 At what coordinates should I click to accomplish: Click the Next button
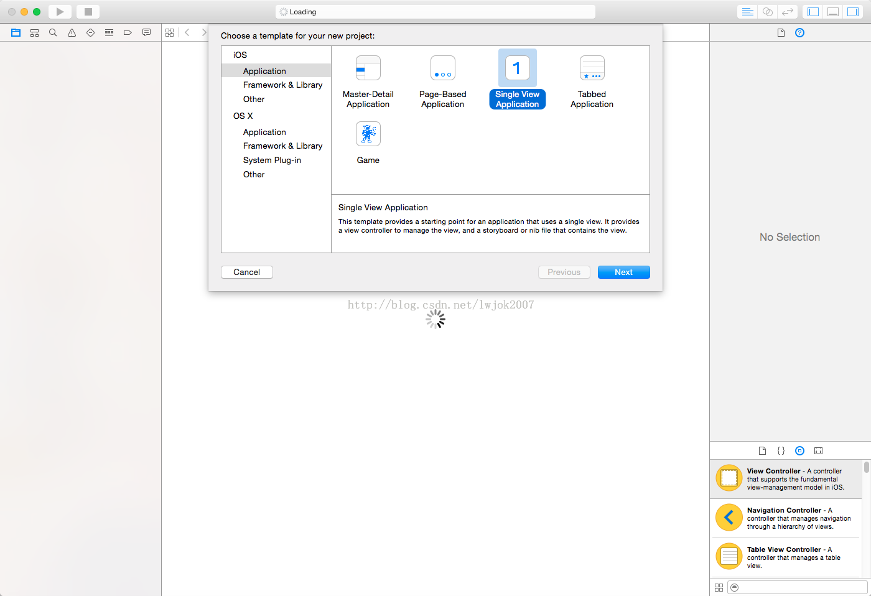coord(624,272)
